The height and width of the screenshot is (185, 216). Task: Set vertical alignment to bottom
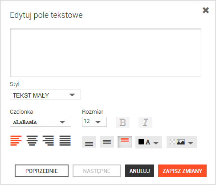[89, 142]
